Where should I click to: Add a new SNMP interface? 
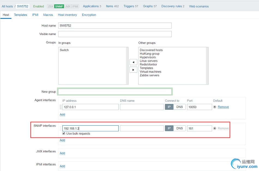click(62, 140)
